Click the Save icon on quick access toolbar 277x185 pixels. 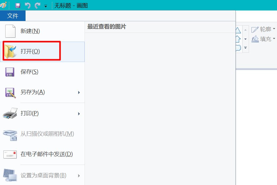18,5
